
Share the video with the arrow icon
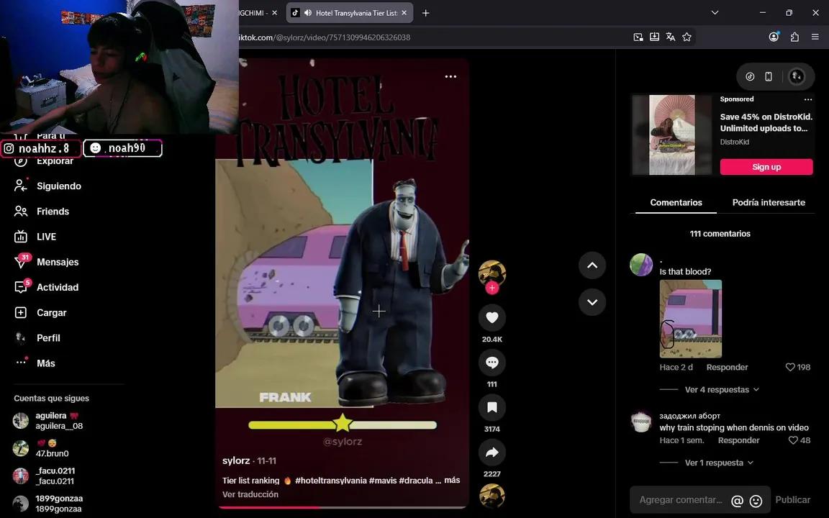(x=491, y=453)
